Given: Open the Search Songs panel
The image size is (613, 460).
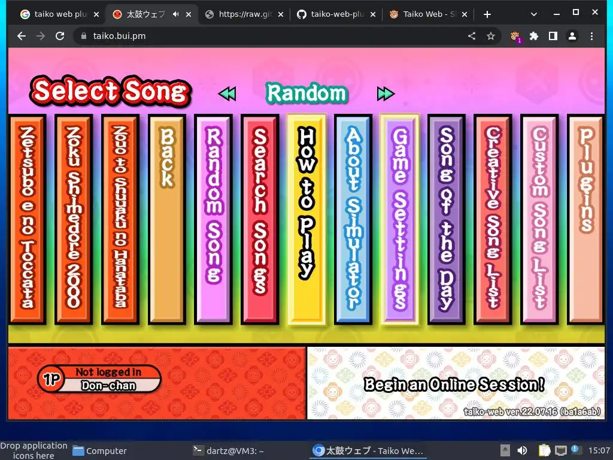Looking at the screenshot, I should (260, 219).
